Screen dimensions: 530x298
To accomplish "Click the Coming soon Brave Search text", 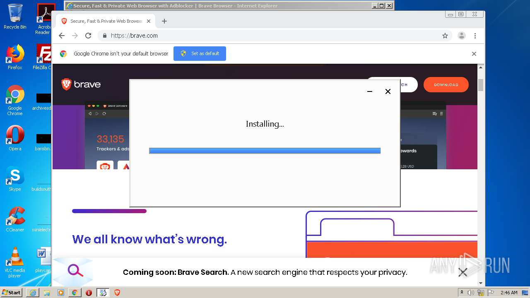I will click(265, 272).
